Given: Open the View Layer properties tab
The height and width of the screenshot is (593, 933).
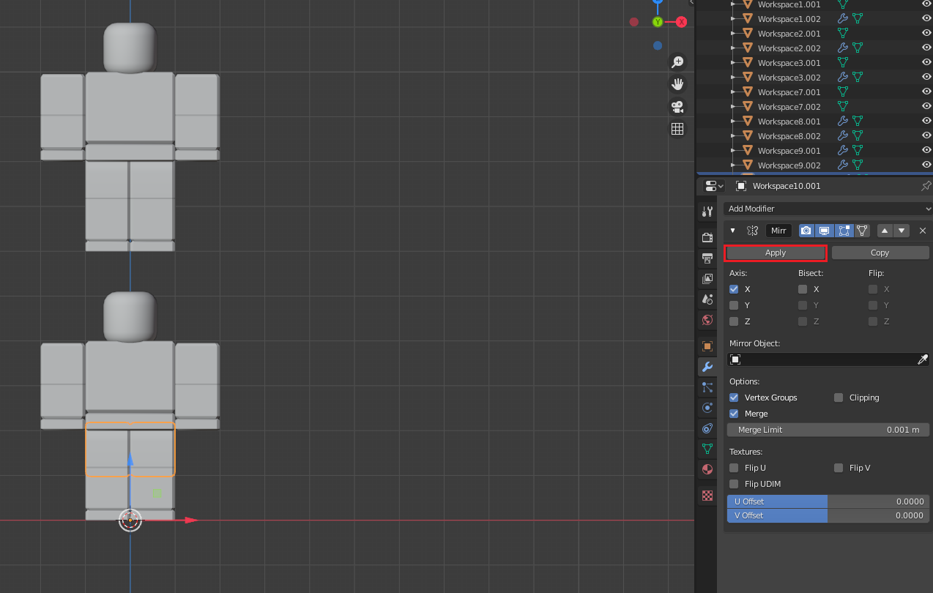Looking at the screenshot, I should point(707,278).
